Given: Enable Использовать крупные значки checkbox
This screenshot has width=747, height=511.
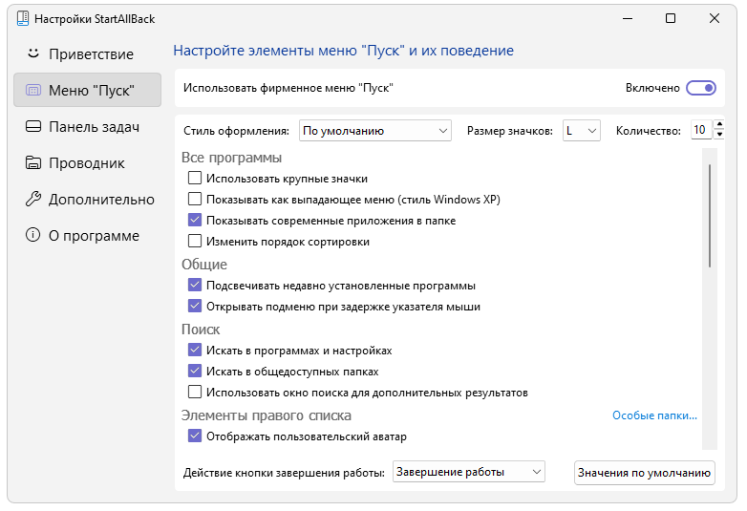Looking at the screenshot, I should click(195, 178).
